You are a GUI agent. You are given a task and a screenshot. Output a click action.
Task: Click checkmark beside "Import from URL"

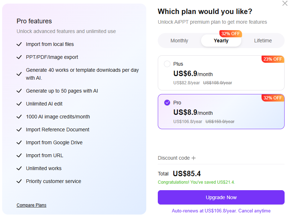pyautogui.click(x=19, y=155)
